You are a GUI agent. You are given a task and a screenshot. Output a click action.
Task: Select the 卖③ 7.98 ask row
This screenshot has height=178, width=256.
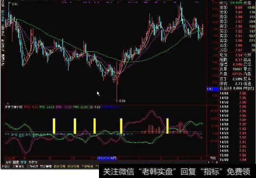click(237, 17)
